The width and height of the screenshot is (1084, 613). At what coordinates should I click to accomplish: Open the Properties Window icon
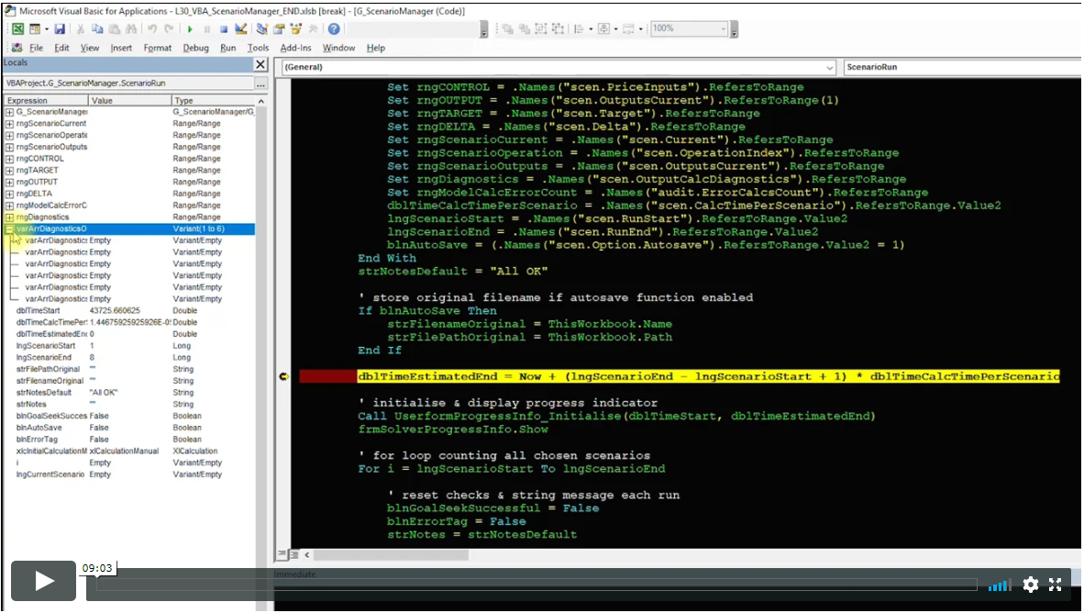tap(280, 28)
